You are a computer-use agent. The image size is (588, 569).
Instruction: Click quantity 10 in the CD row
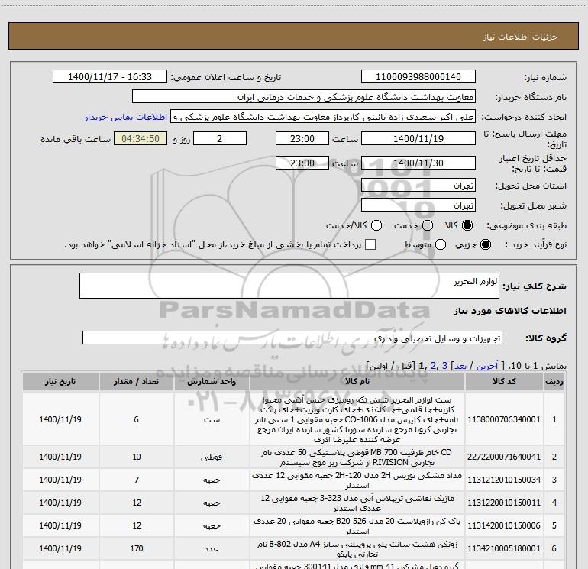(x=136, y=457)
